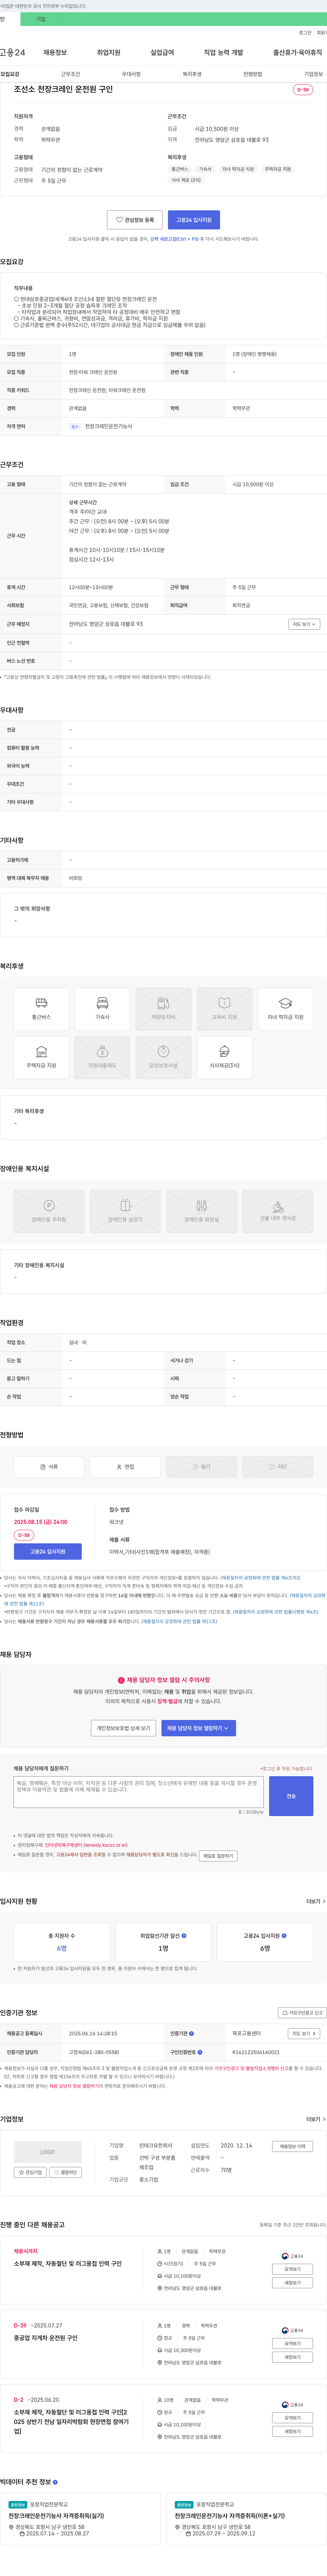Open the 실업급여 menu
This screenshot has height=2576, width=327.
[x=162, y=52]
